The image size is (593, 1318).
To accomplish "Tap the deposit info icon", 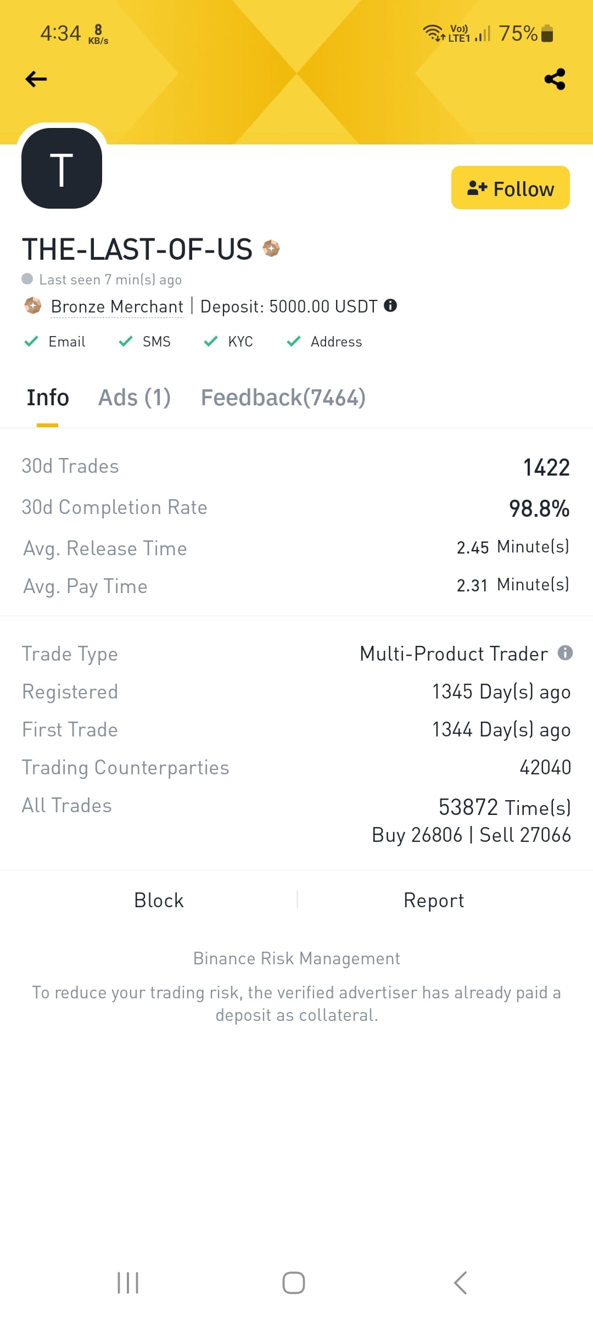I will pos(390,305).
